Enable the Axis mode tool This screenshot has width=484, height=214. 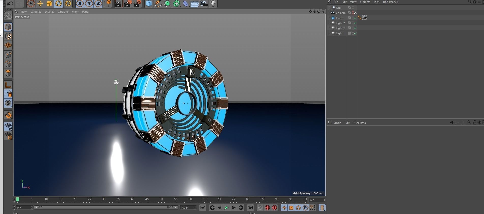[x=8, y=85]
